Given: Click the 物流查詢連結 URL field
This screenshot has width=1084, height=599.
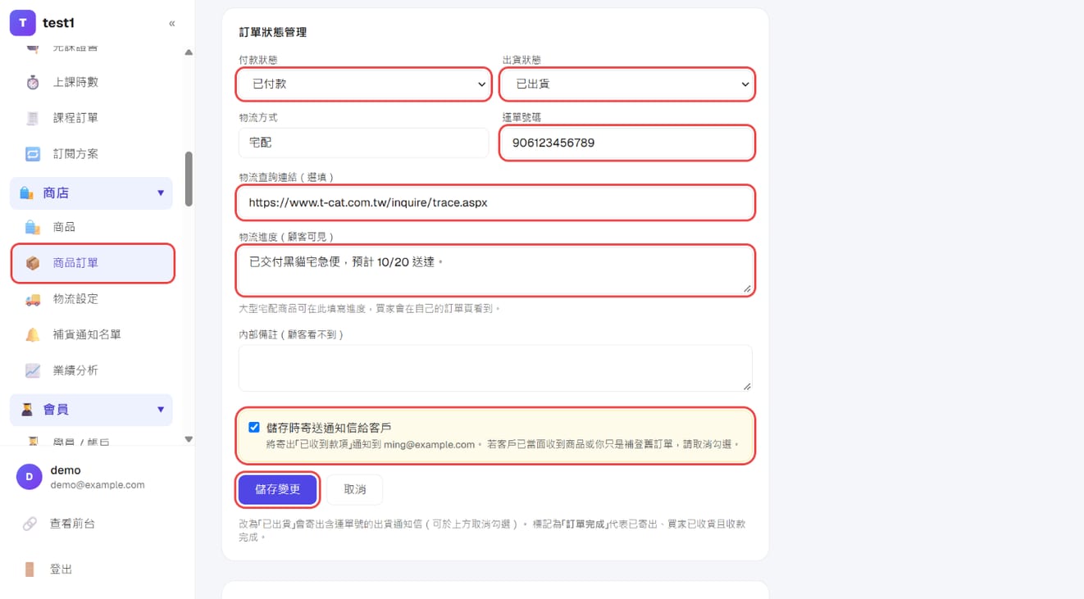Looking at the screenshot, I should [495, 202].
